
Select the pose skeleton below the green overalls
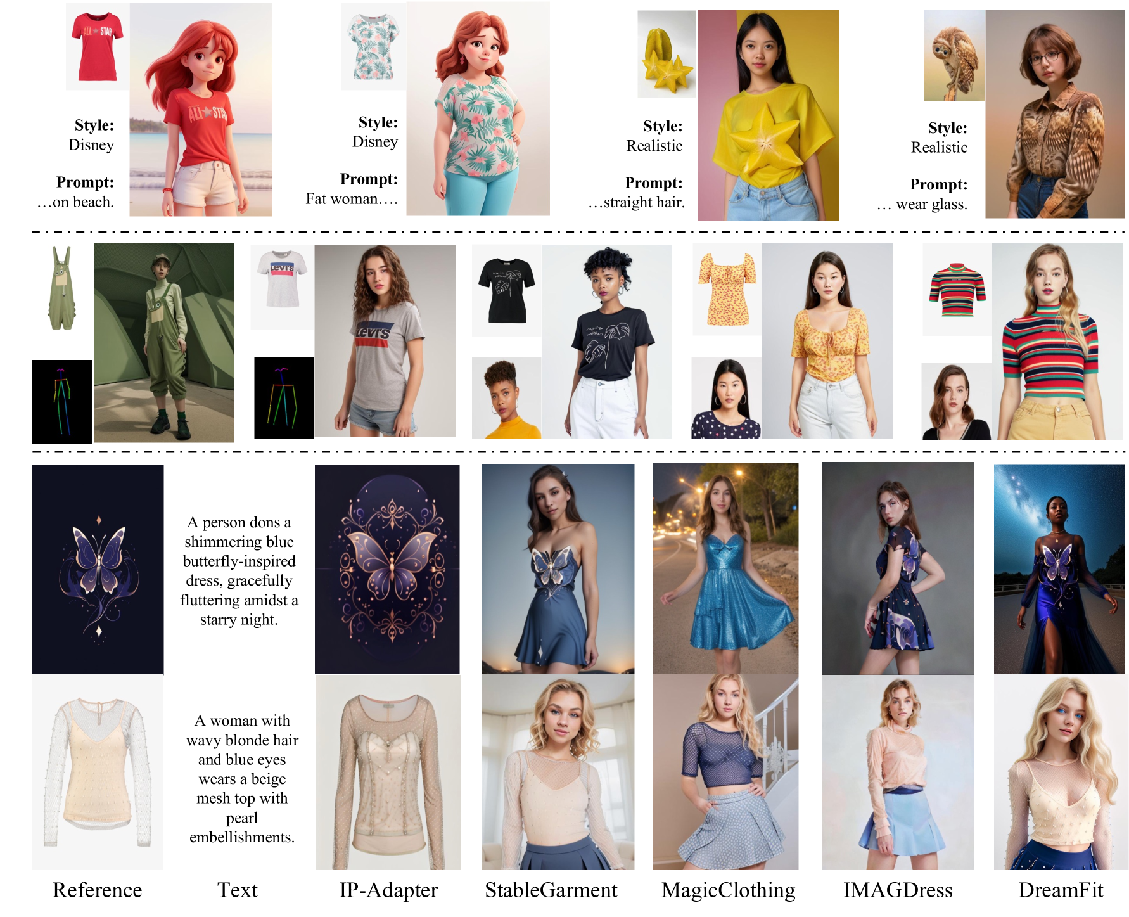(x=62, y=402)
